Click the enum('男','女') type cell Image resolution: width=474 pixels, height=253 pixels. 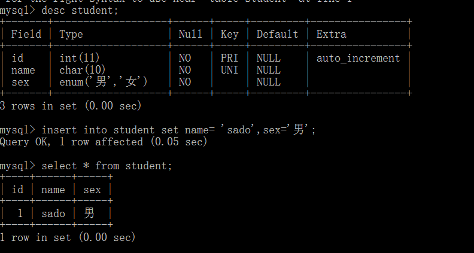click(104, 82)
